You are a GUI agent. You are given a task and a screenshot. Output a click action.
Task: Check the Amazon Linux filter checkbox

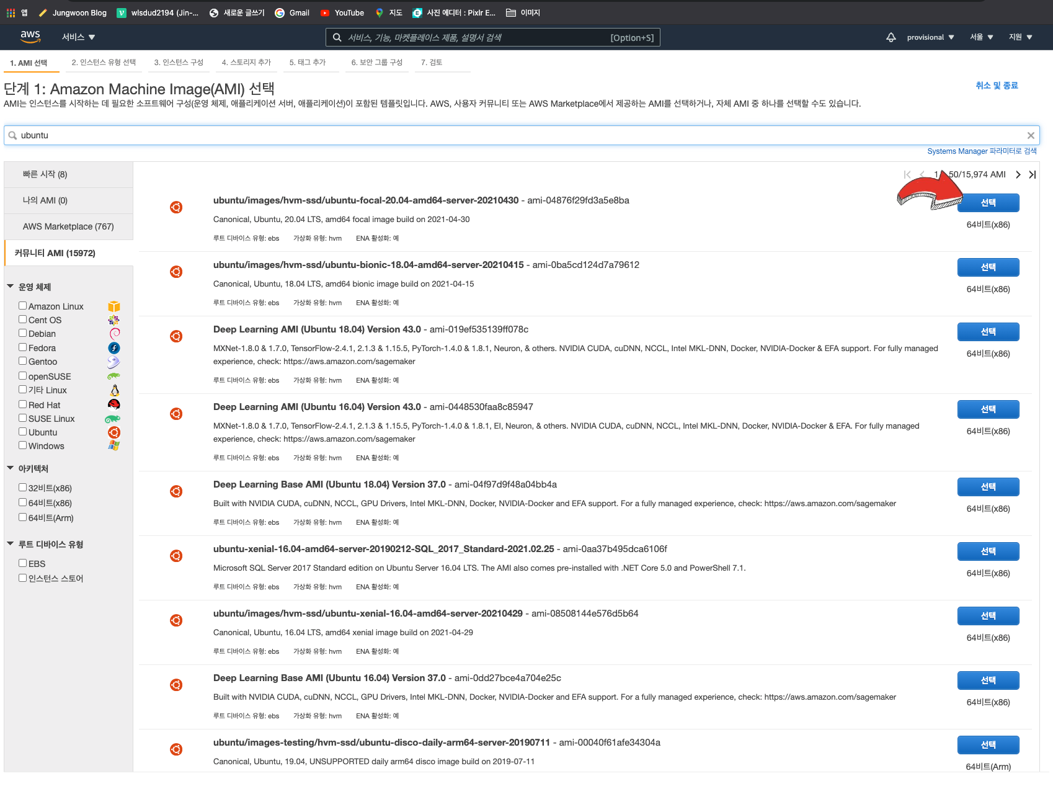(x=22, y=306)
